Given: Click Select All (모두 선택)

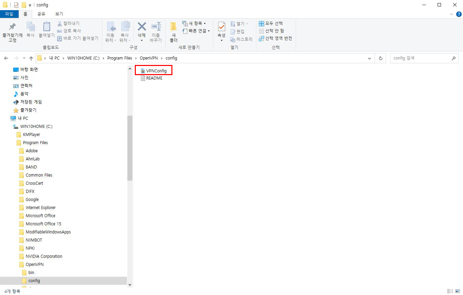Looking at the screenshot, I should tap(271, 23).
